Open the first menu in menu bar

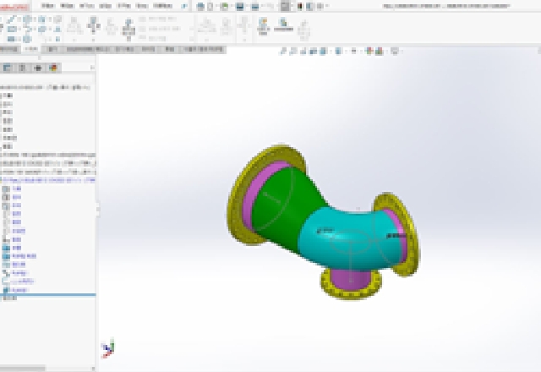tap(47, 6)
